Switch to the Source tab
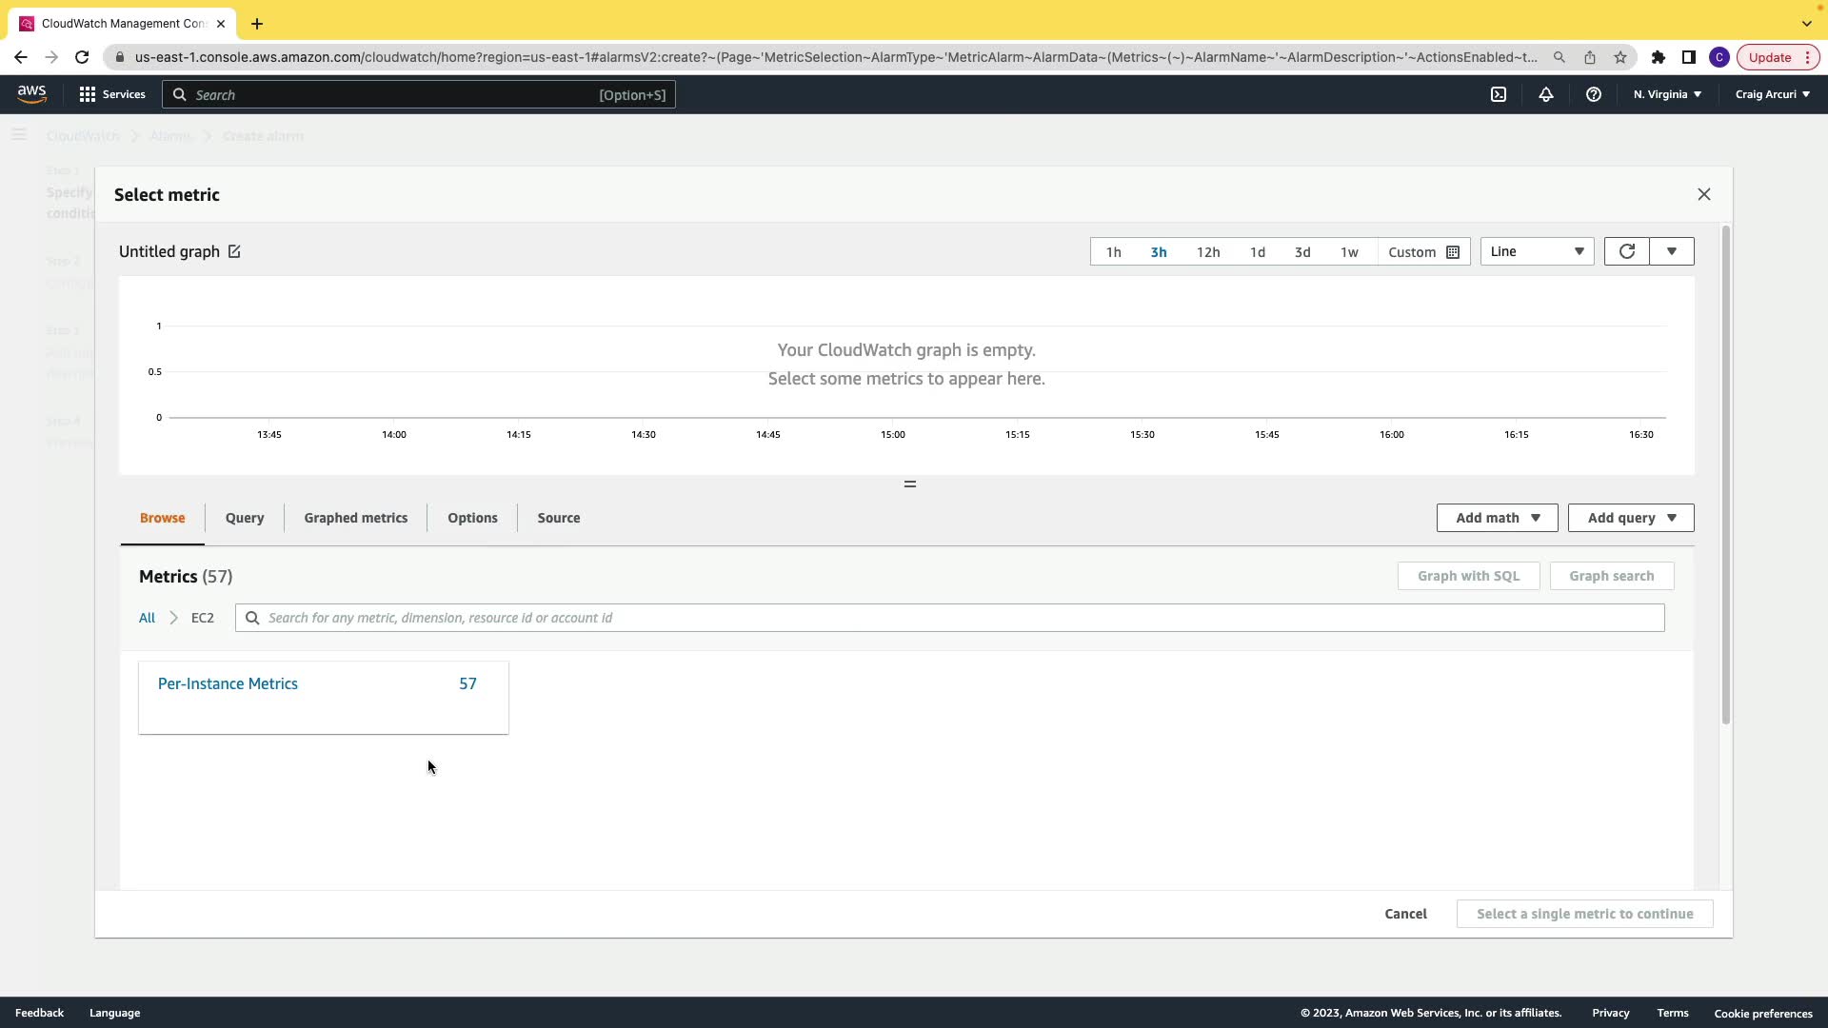This screenshot has width=1828, height=1028. 558,518
